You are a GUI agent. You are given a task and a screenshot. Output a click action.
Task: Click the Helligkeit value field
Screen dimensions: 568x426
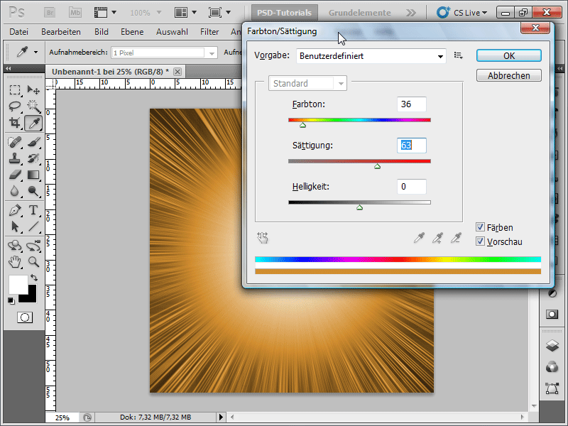coord(412,187)
